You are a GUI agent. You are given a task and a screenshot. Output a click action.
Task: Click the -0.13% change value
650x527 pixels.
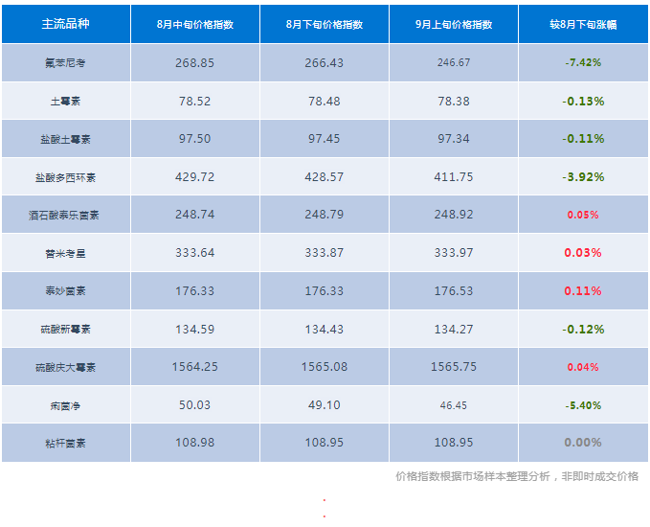pos(583,101)
